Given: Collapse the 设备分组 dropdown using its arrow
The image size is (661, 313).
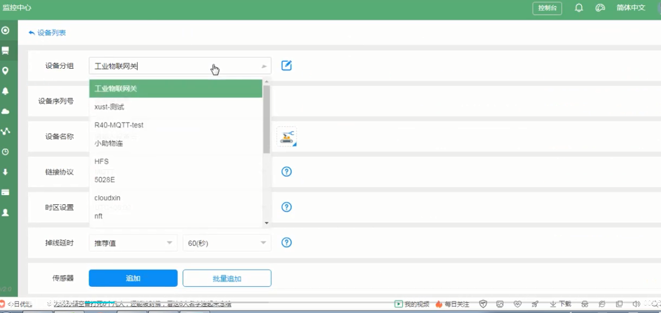Looking at the screenshot, I should (x=263, y=66).
